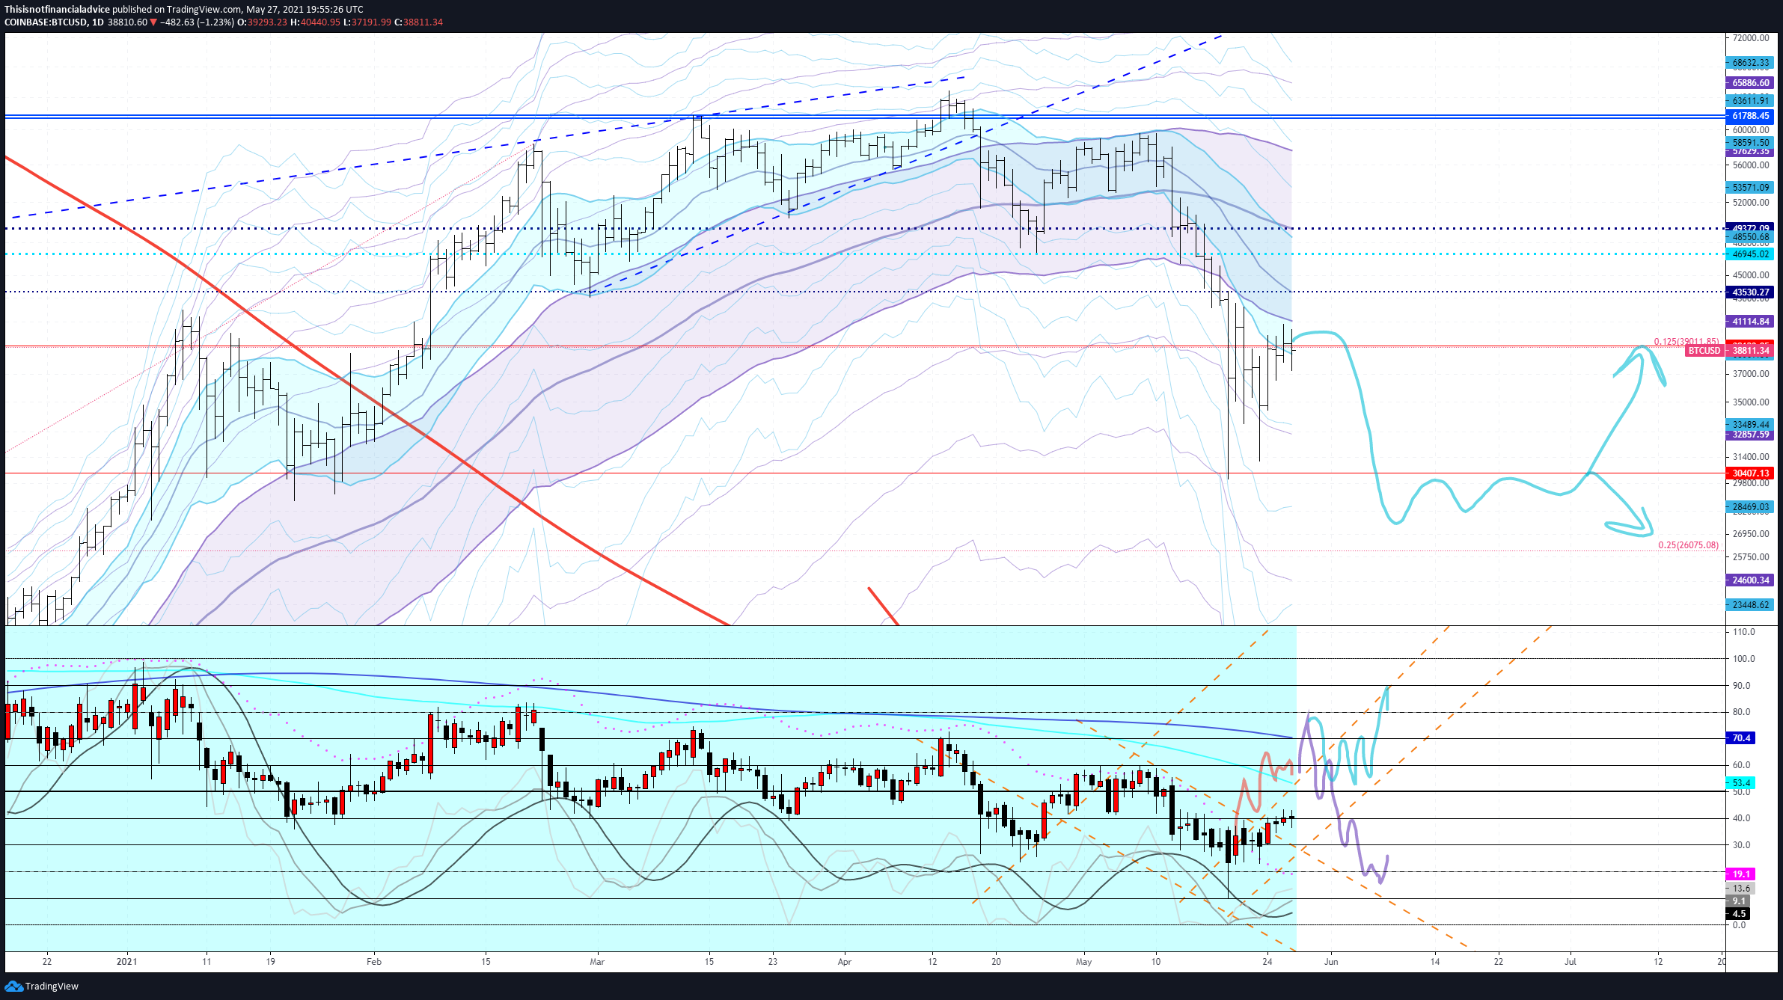Viewport: 1783px width, 1000px height.
Task: Click the 72000.00 price axis value
Action: tap(1751, 38)
